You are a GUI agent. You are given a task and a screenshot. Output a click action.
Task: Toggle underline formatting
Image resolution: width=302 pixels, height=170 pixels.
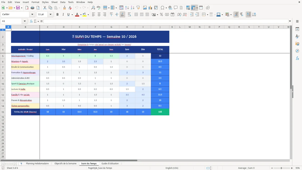(68, 14)
